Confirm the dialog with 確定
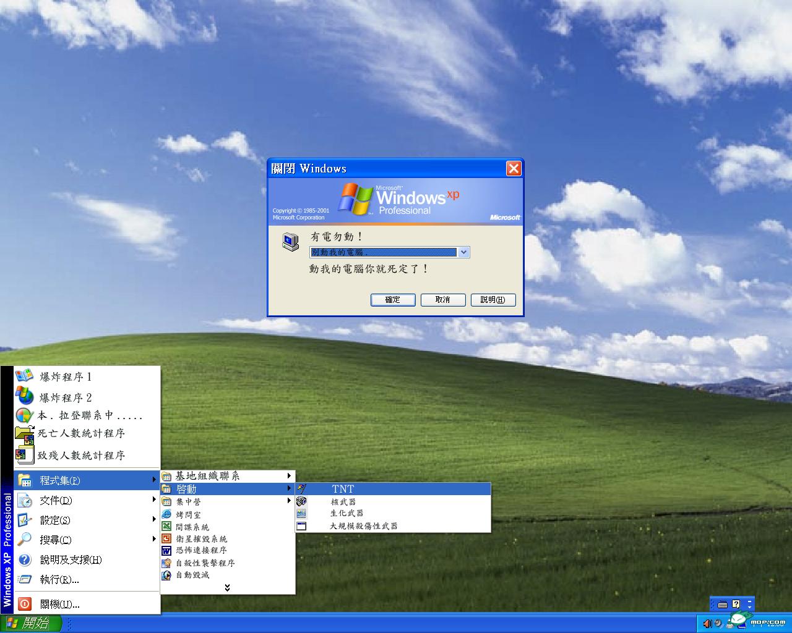Viewport: 792px width, 633px height. click(x=393, y=300)
